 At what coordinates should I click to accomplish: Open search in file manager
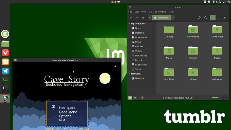click(x=205, y=18)
